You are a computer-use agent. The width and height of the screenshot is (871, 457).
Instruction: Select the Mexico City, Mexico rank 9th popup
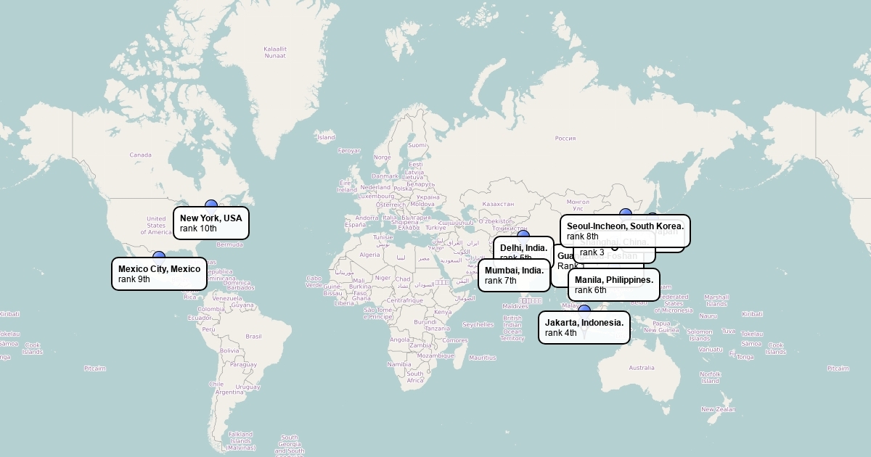click(x=159, y=273)
